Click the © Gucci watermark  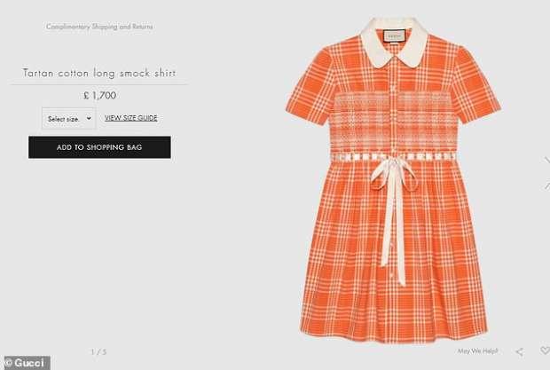point(25,363)
